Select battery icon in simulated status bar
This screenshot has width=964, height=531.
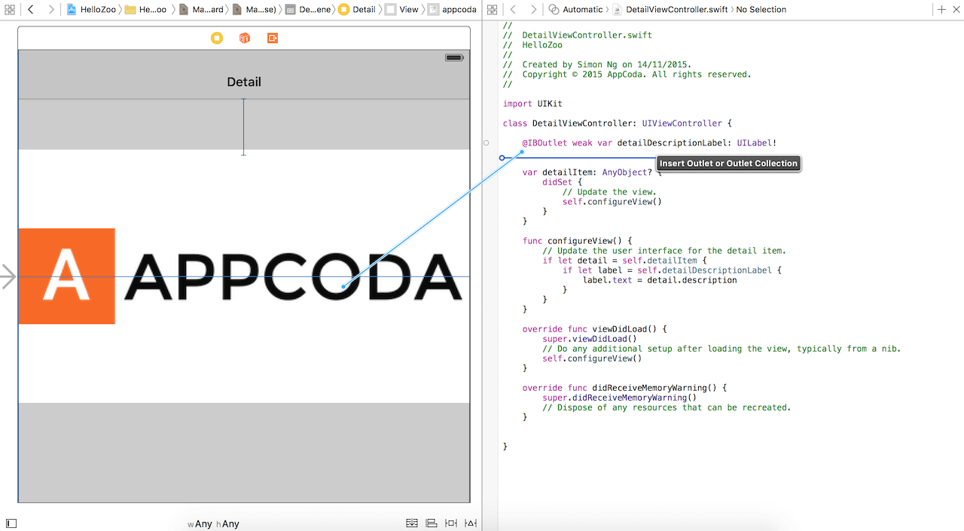click(454, 58)
